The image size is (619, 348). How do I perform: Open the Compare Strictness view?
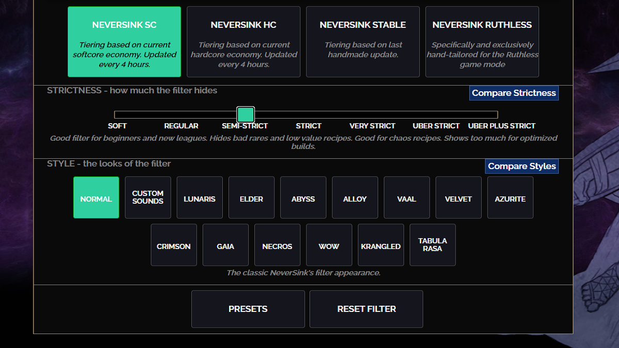point(514,93)
